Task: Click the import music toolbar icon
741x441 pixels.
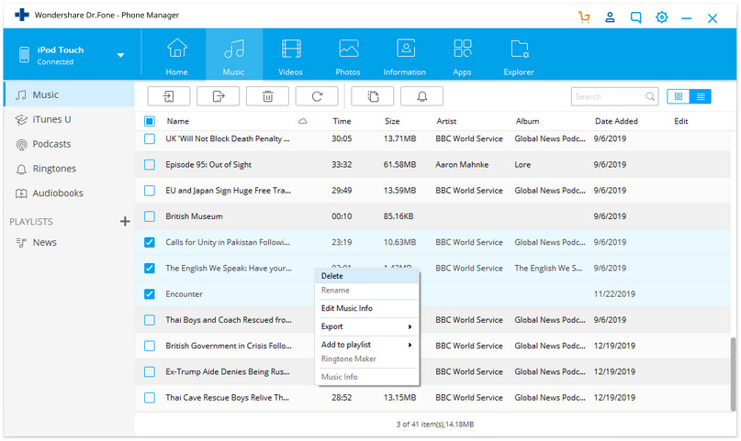Action: coord(169,96)
